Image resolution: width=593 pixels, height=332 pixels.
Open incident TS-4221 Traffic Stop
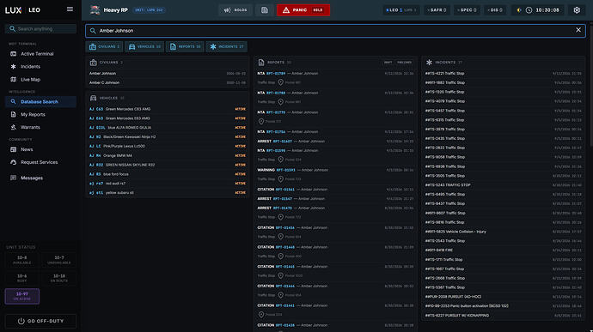(503, 74)
